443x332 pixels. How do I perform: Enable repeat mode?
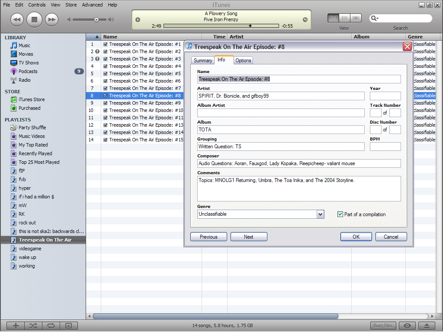point(51,326)
